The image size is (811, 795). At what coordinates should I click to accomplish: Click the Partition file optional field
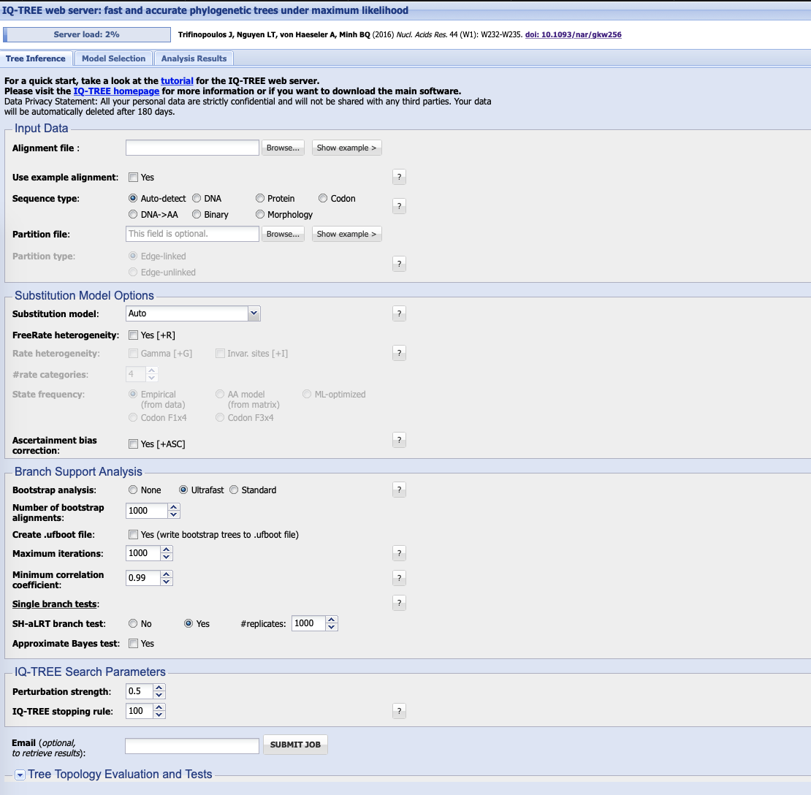pos(192,234)
